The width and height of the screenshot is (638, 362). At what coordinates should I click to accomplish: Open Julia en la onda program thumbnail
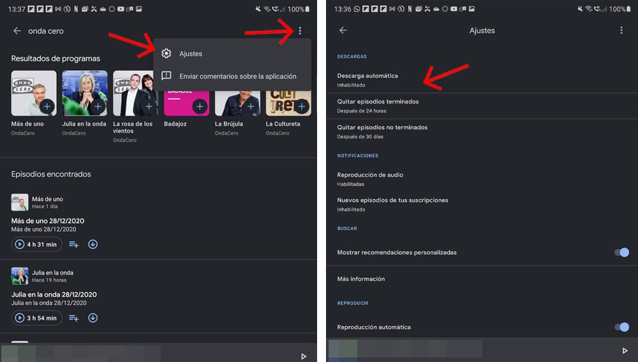point(85,93)
